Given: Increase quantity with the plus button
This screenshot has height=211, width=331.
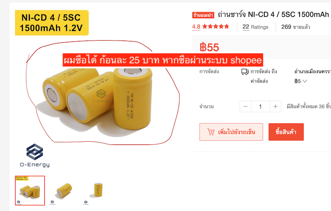Looking at the screenshot, I should (275, 107).
